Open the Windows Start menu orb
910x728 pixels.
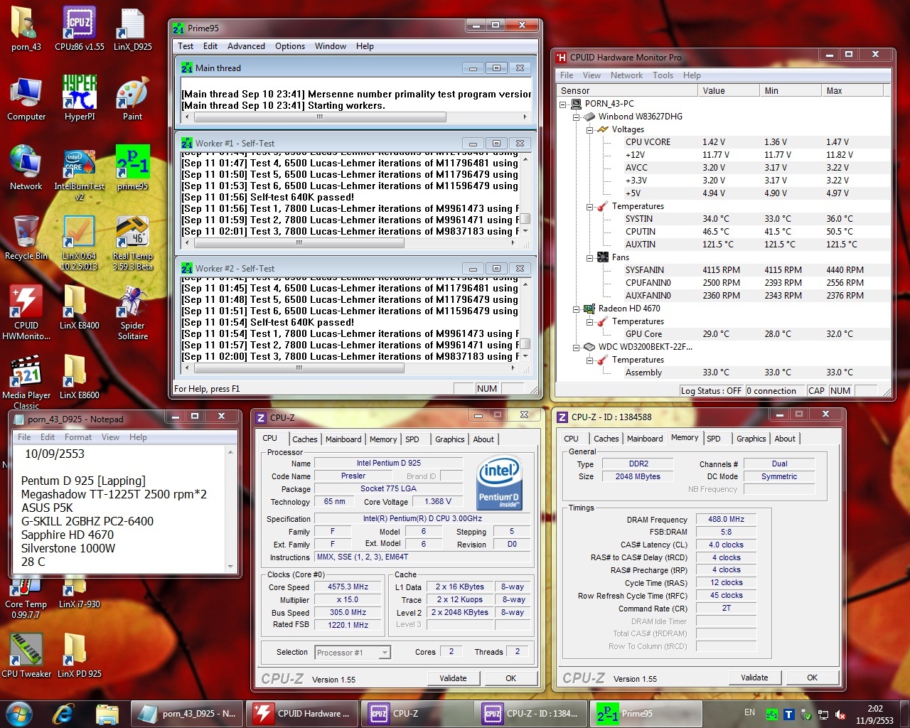(x=19, y=713)
